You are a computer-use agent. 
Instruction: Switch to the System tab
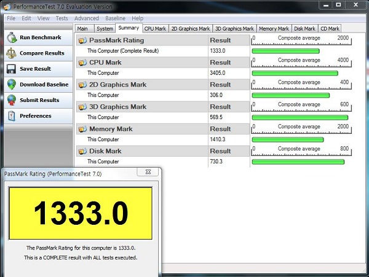[105, 29]
